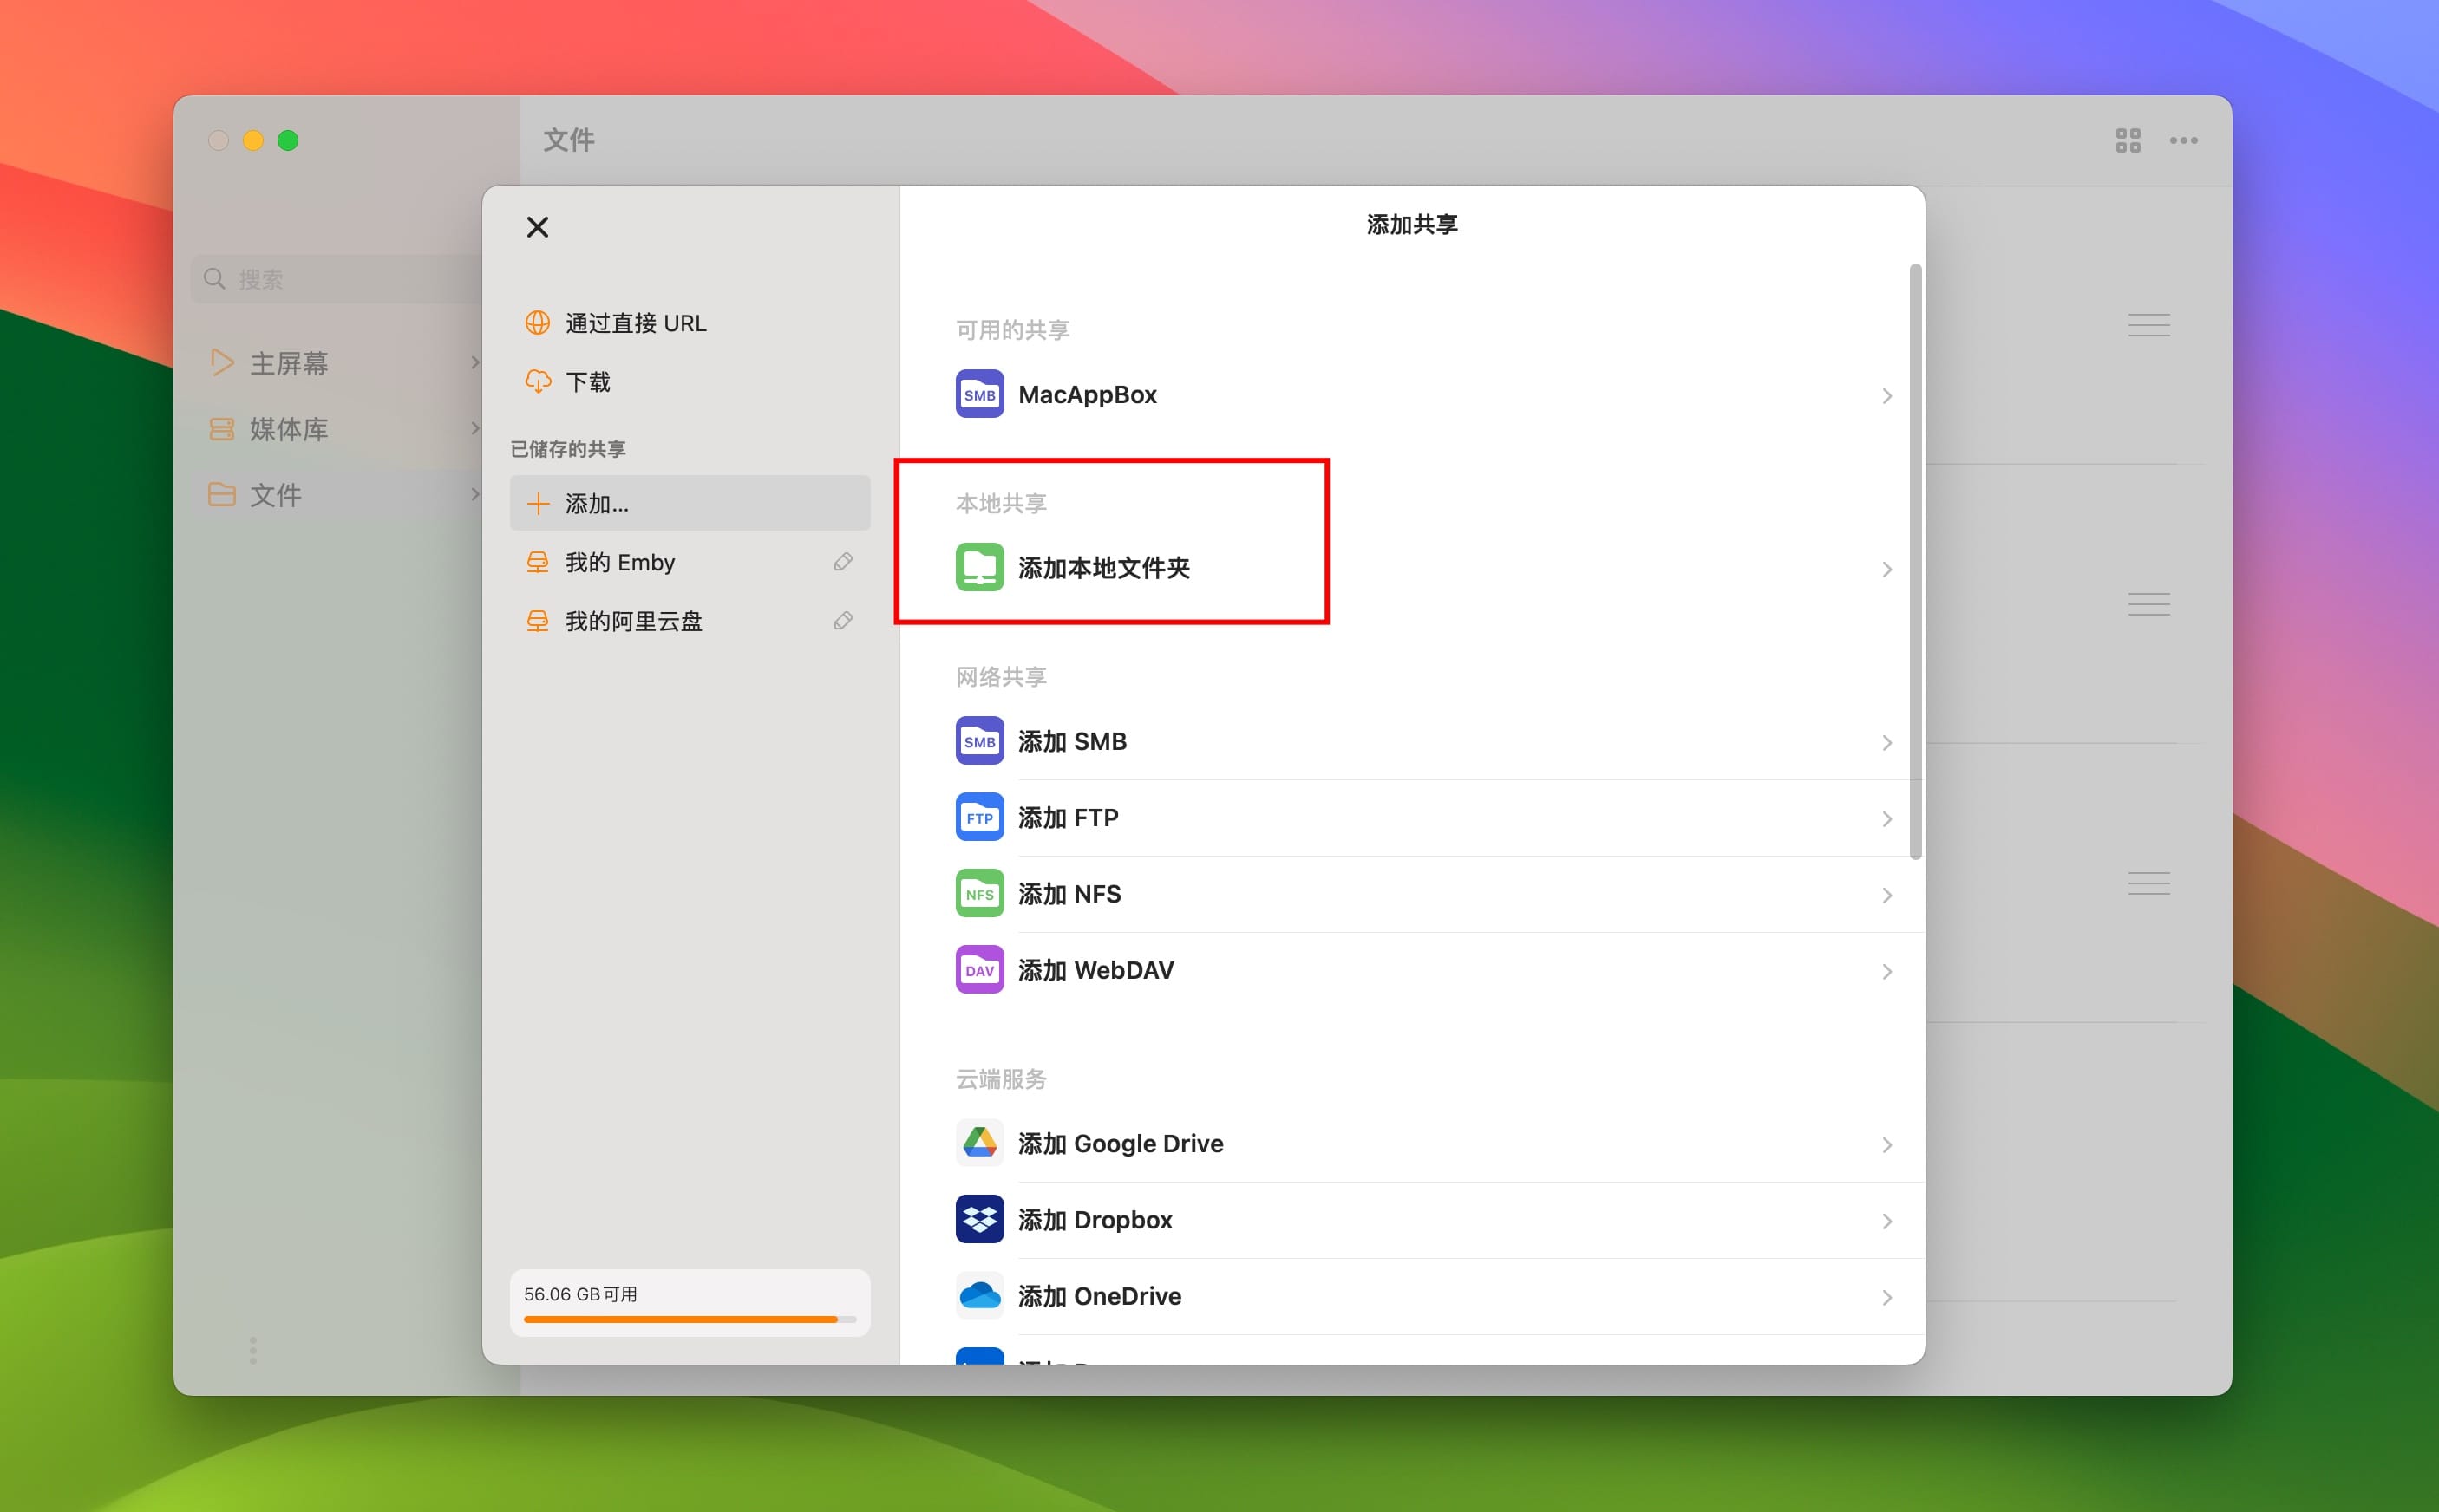Choose 添加 WebDAV network share

pos(1426,970)
